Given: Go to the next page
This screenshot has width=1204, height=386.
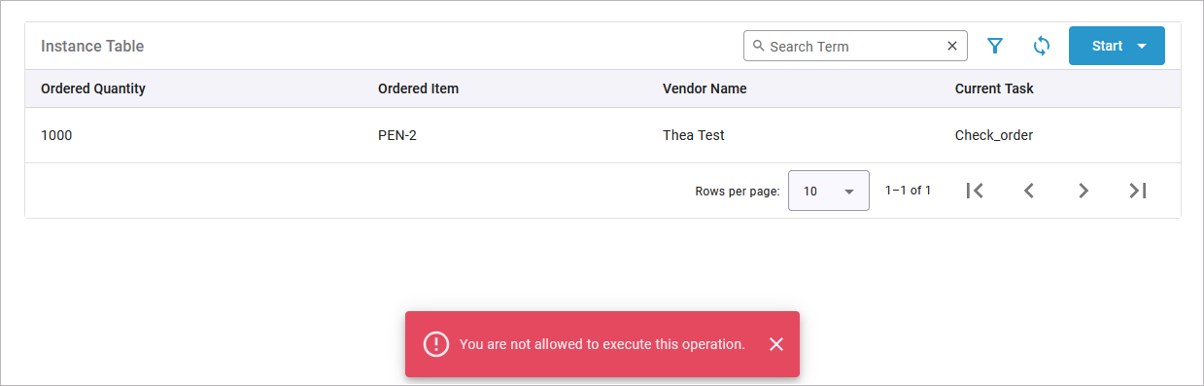Looking at the screenshot, I should tap(1084, 191).
